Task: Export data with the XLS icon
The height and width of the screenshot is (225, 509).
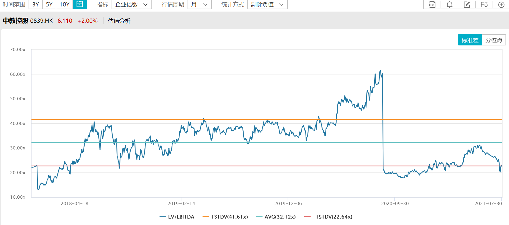Action: tap(432, 5)
